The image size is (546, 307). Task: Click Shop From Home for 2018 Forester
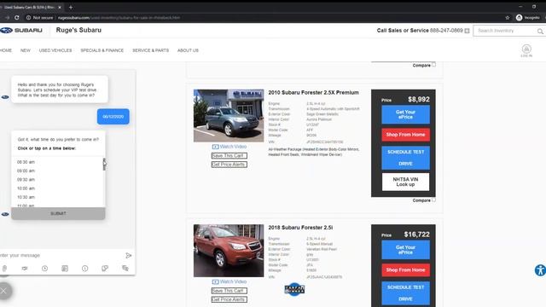coord(406,270)
